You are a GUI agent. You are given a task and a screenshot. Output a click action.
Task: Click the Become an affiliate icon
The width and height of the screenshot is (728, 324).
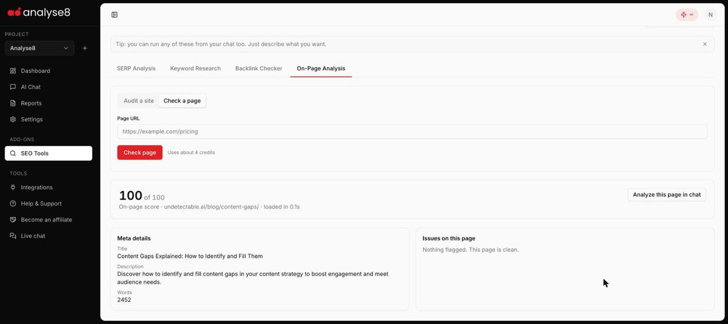pos(13,220)
